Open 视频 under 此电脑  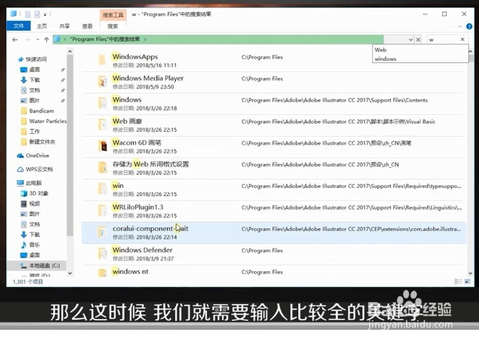pyautogui.click(x=34, y=203)
